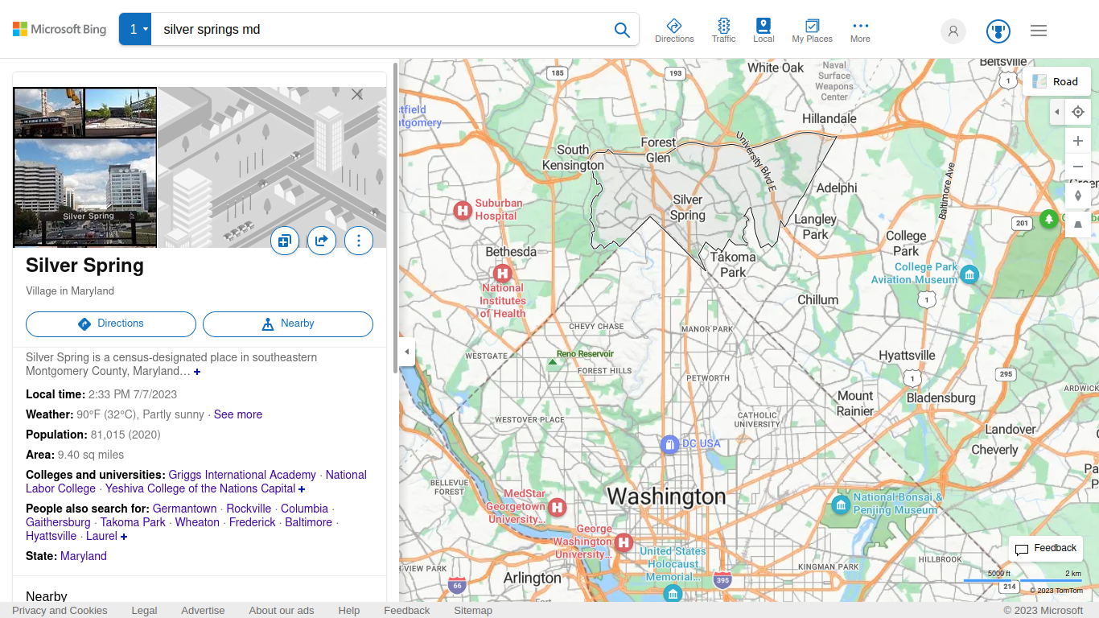The width and height of the screenshot is (1099, 618).
Task: Show Traffic layer
Action: click(x=723, y=31)
